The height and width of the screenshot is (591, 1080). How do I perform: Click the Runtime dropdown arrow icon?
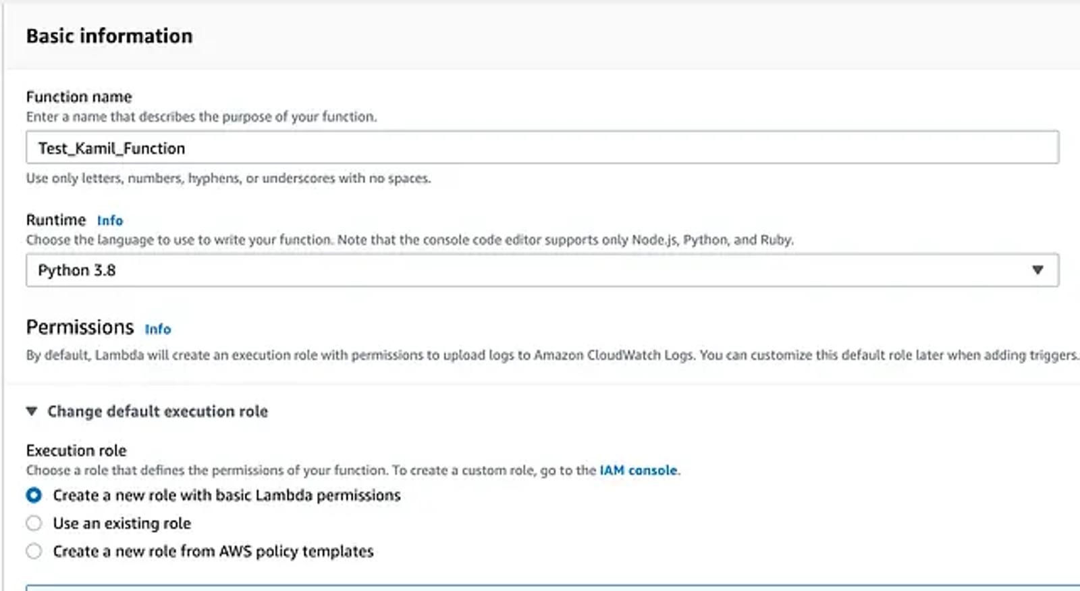tap(1037, 270)
